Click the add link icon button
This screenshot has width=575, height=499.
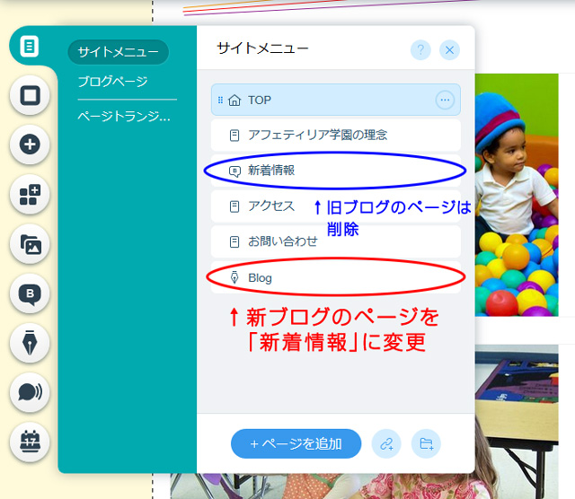coord(386,443)
